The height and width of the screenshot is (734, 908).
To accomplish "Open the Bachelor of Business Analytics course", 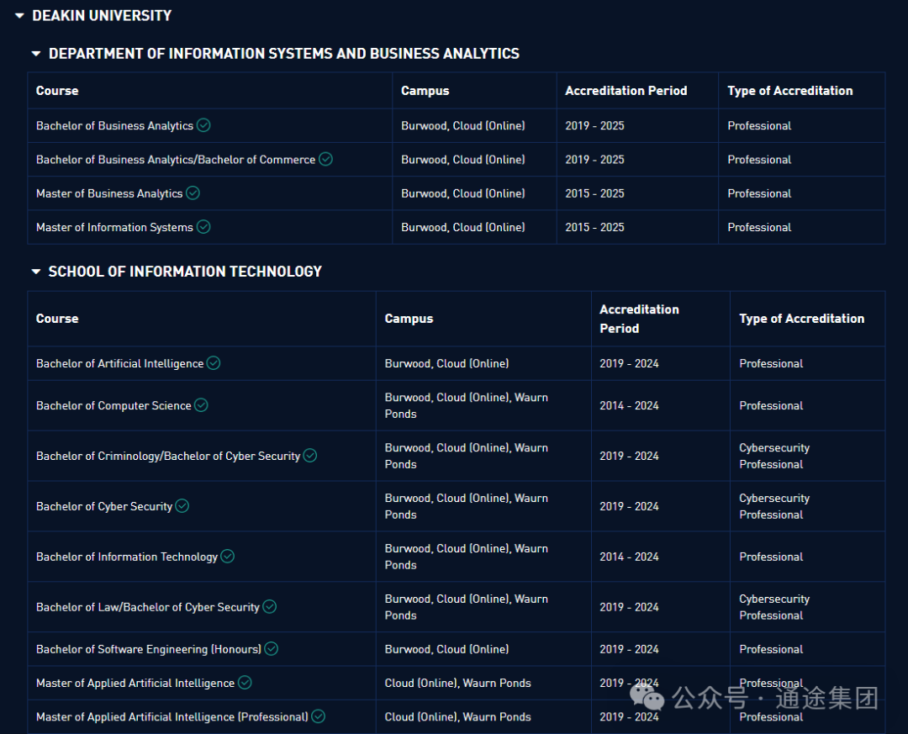I will click(114, 126).
